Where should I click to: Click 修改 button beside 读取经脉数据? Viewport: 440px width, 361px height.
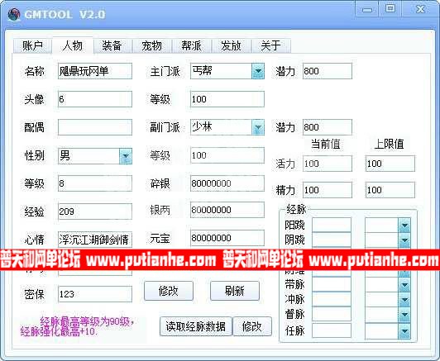(x=252, y=326)
